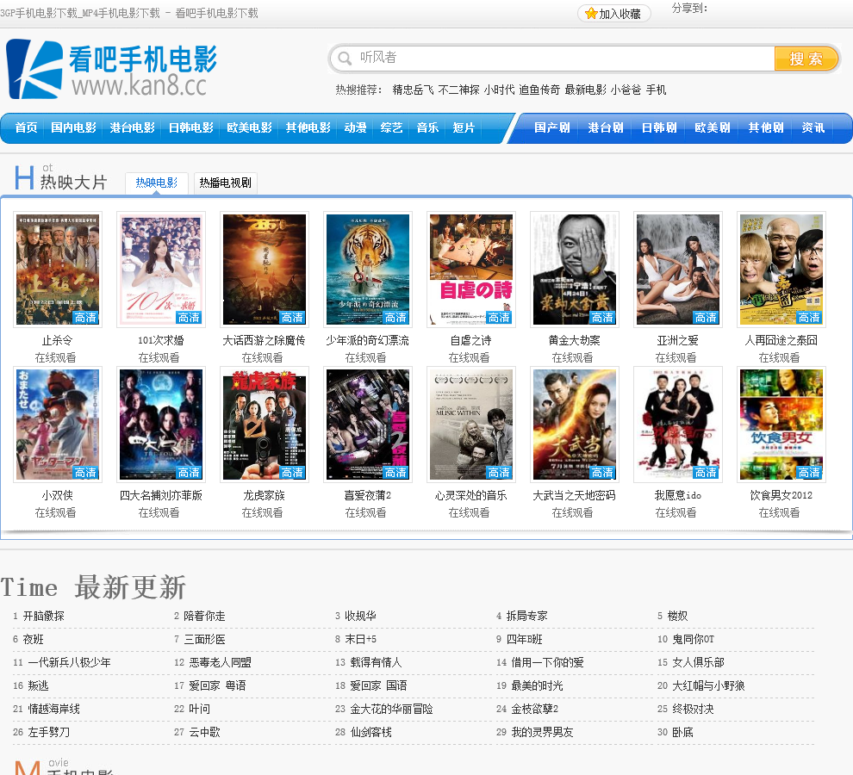Screen dimensions: 853x775
Task: Open 欧美剧 nav menu item
Action: 712,127
